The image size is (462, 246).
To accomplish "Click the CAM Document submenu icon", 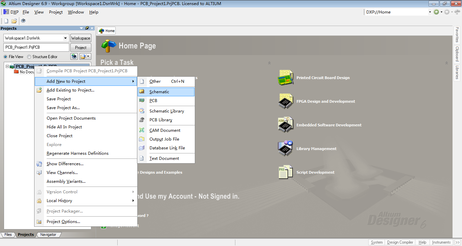I will click(x=142, y=130).
